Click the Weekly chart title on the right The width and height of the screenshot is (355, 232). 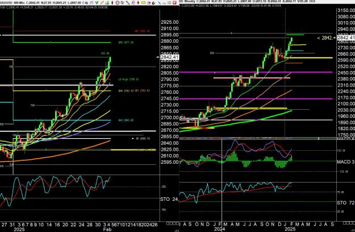tap(187, 1)
